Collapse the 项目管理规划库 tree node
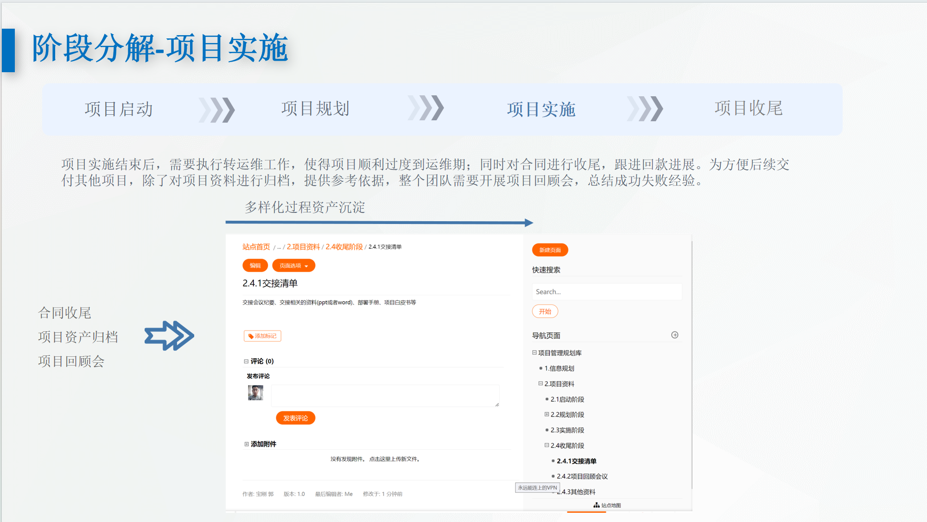Image resolution: width=927 pixels, height=522 pixels. [x=534, y=353]
